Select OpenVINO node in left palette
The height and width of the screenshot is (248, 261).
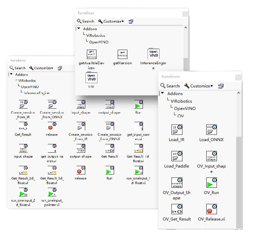click(x=30, y=87)
